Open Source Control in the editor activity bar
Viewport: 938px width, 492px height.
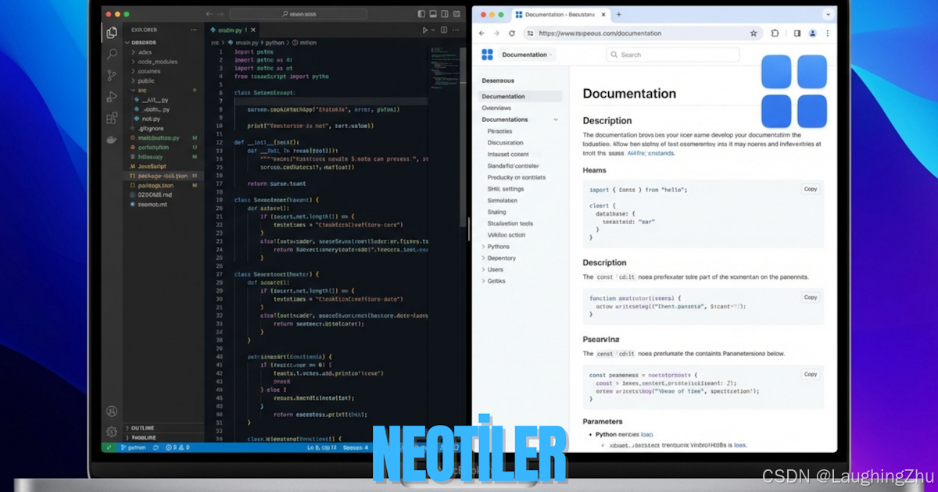112,75
